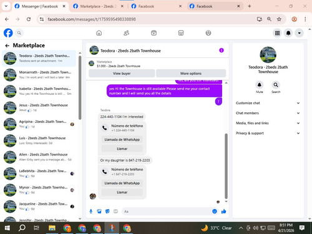
Task: Click View buyer button
Action: [122, 74]
